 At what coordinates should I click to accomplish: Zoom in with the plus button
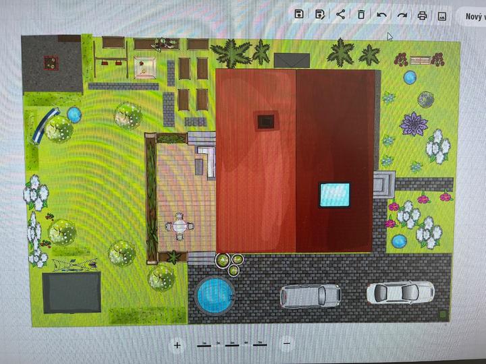(178, 344)
